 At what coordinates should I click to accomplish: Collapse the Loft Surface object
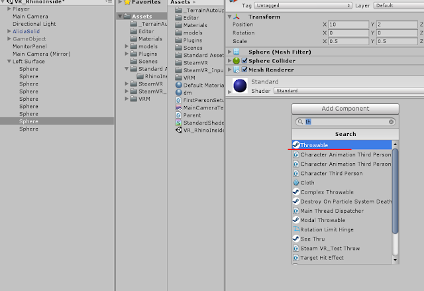tap(9, 62)
